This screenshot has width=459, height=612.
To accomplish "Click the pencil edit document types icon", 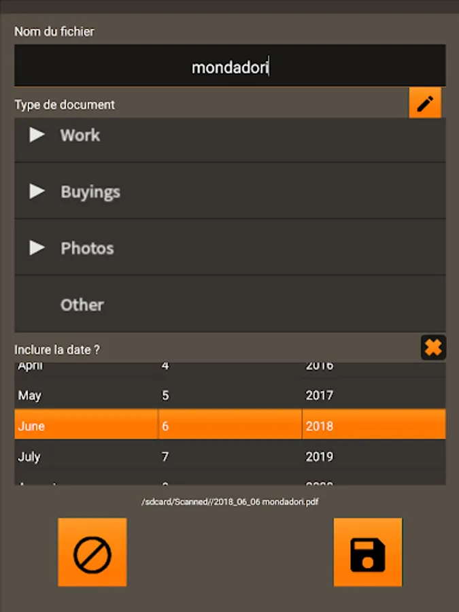I will (x=425, y=103).
